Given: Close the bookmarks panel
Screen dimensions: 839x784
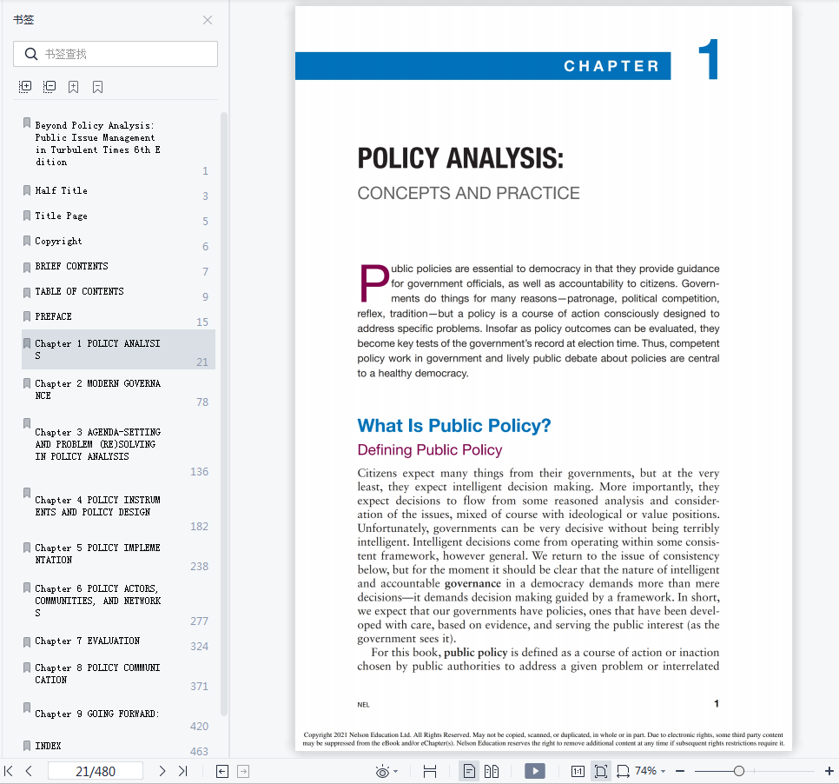Looking at the screenshot, I should coord(208,20).
